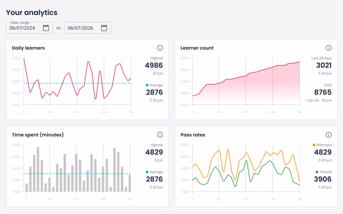Screen dimensions: 343x214
Task: Click the Your analytics heading
Action: click(32, 12)
